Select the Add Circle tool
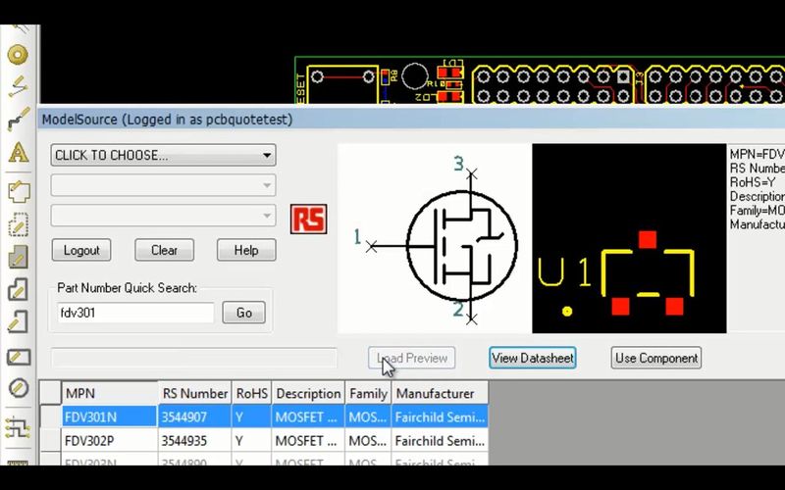The image size is (785, 490). click(18, 388)
